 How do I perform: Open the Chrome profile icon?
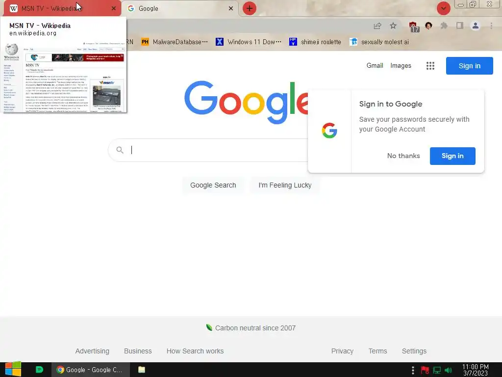pyautogui.click(x=476, y=26)
